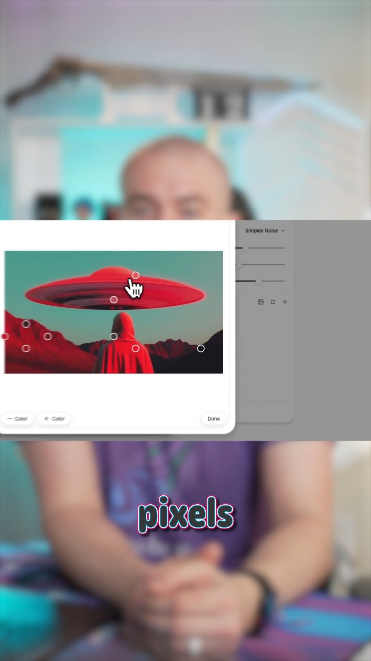Click the − Color button
This screenshot has width=371, height=661.
pos(17,419)
